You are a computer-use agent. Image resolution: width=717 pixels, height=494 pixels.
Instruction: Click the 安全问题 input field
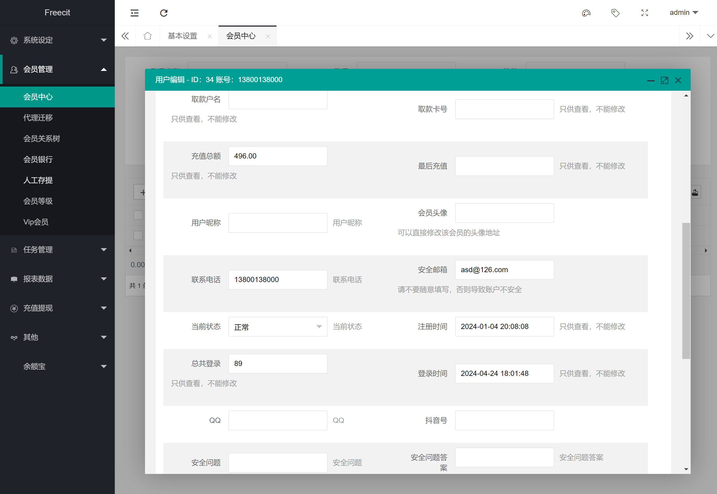278,463
